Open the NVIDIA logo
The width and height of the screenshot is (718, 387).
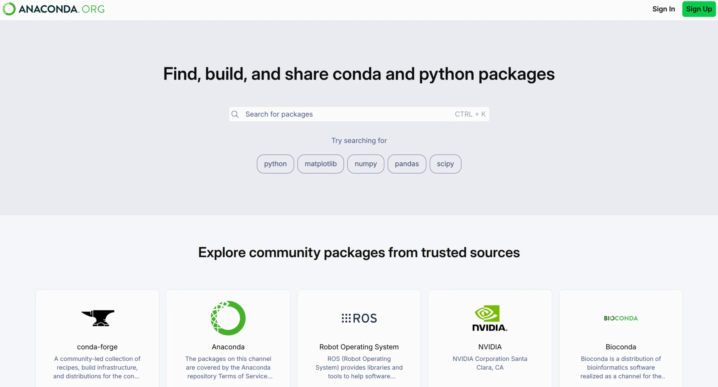(x=490, y=318)
